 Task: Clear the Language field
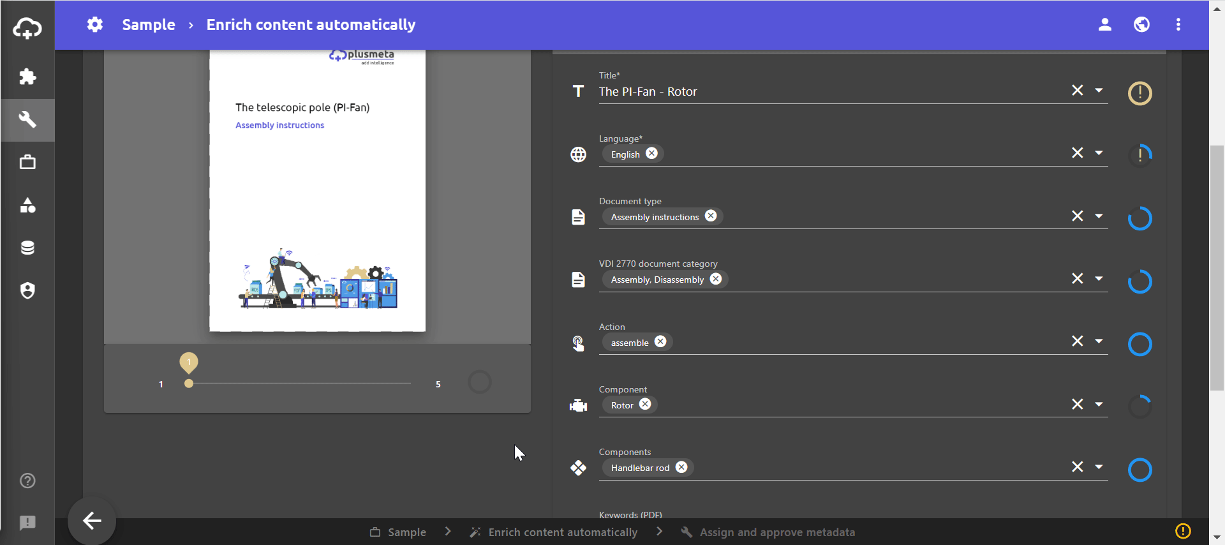tap(1078, 153)
